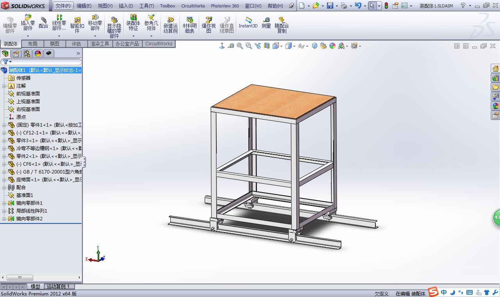
Task: Select the Move Component (移动零部件) tool
Action: pos(95,23)
